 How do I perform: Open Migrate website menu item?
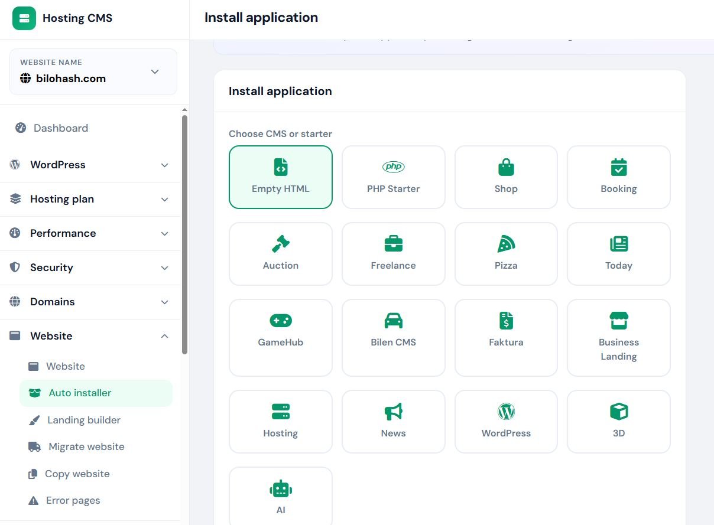tap(96, 447)
